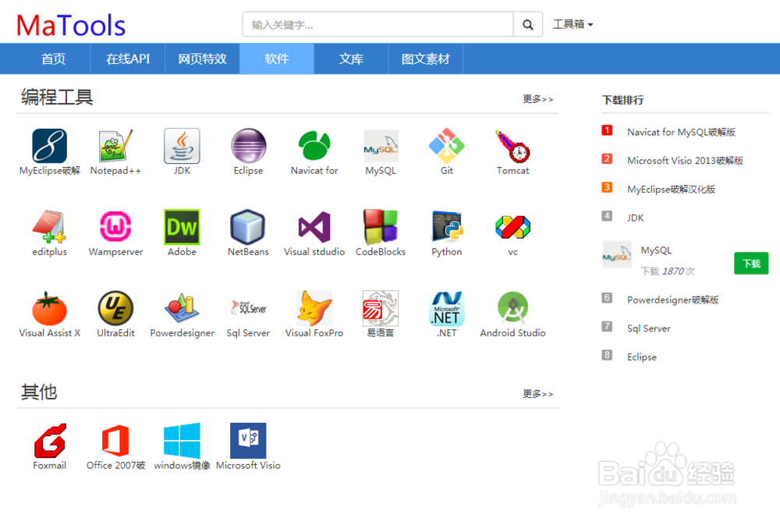Click the Adobe Dreamweaver icon

(182, 227)
